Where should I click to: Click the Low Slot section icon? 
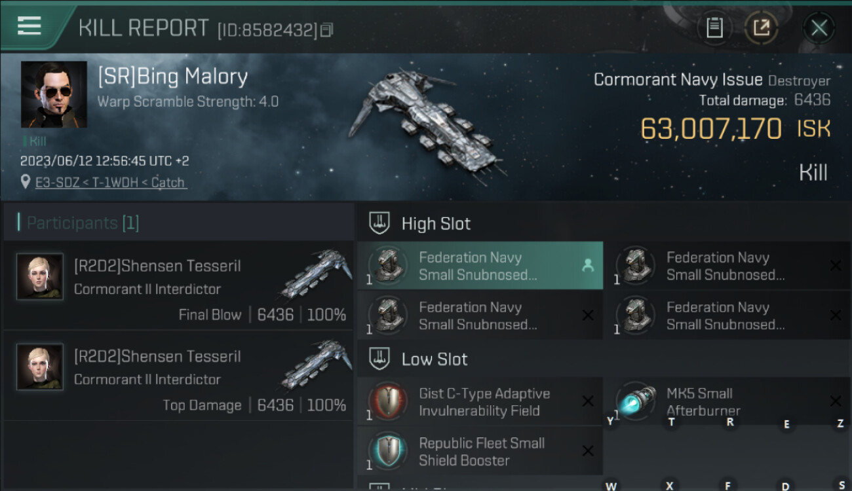coord(379,359)
